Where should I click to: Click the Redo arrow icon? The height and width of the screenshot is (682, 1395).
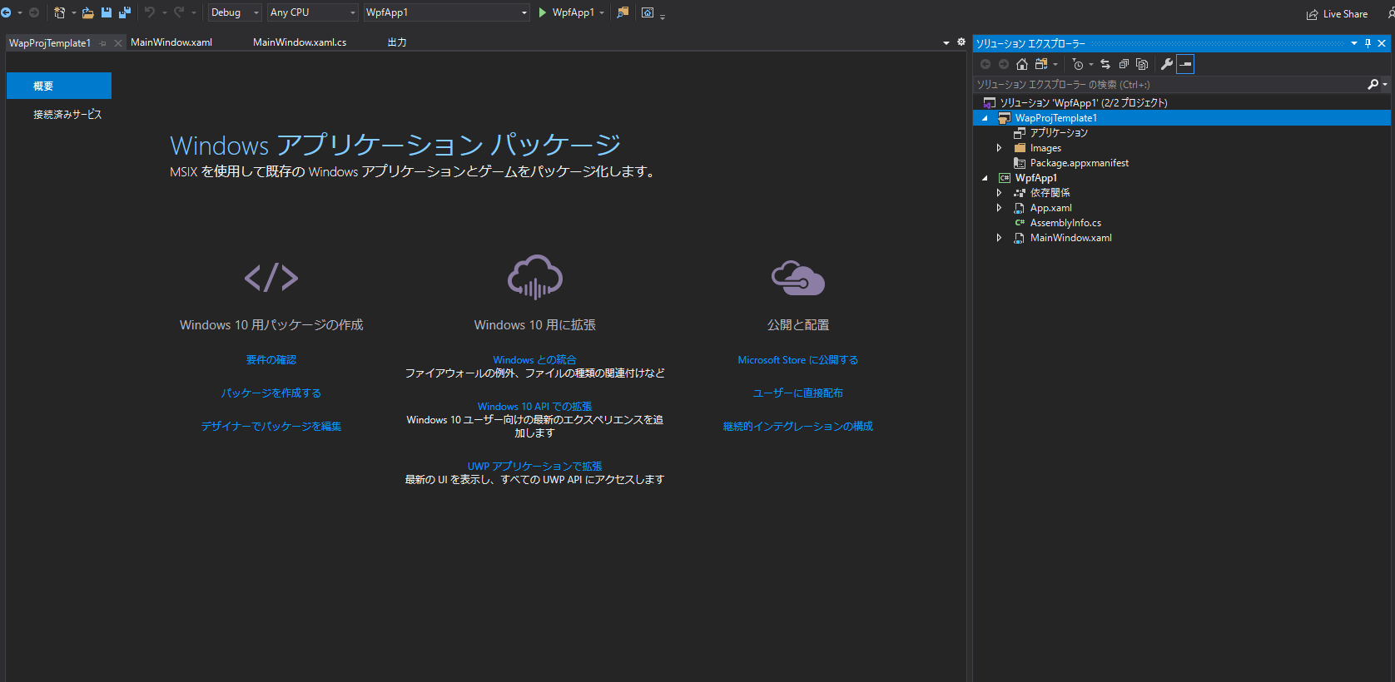[179, 12]
